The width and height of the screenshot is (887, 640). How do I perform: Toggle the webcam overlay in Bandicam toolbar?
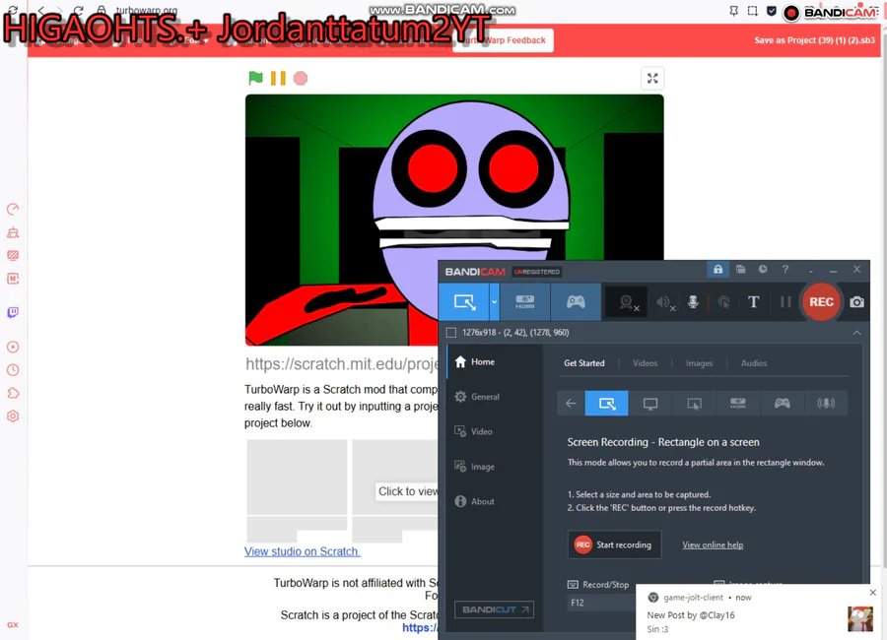coord(628,302)
